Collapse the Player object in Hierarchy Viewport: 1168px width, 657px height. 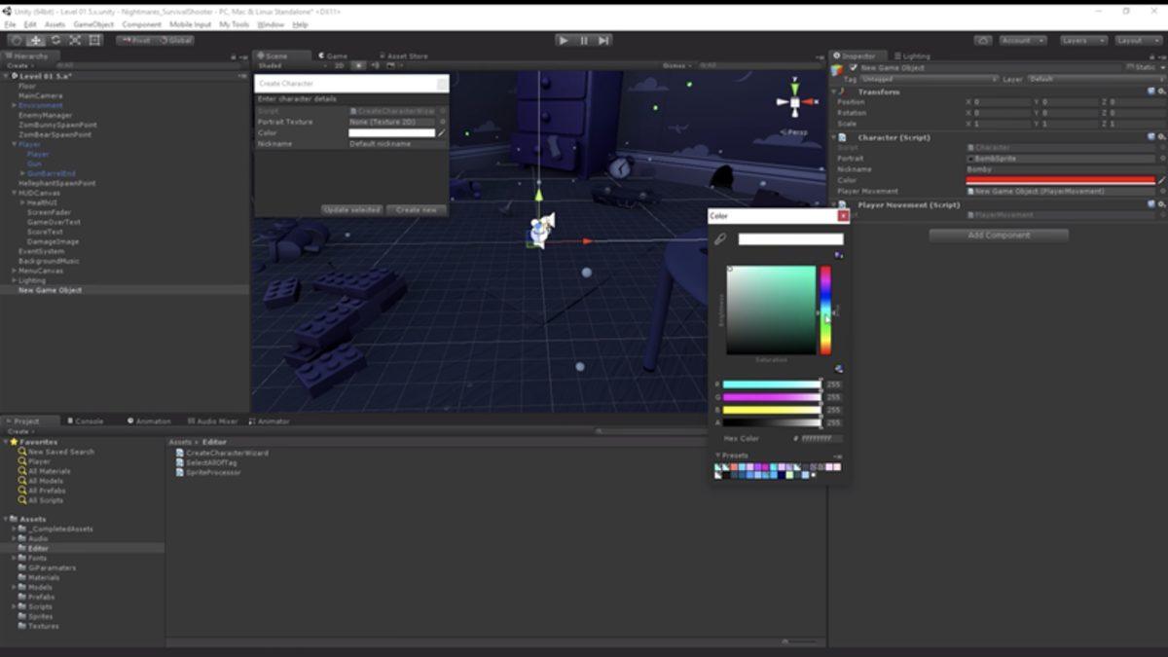click(x=14, y=144)
